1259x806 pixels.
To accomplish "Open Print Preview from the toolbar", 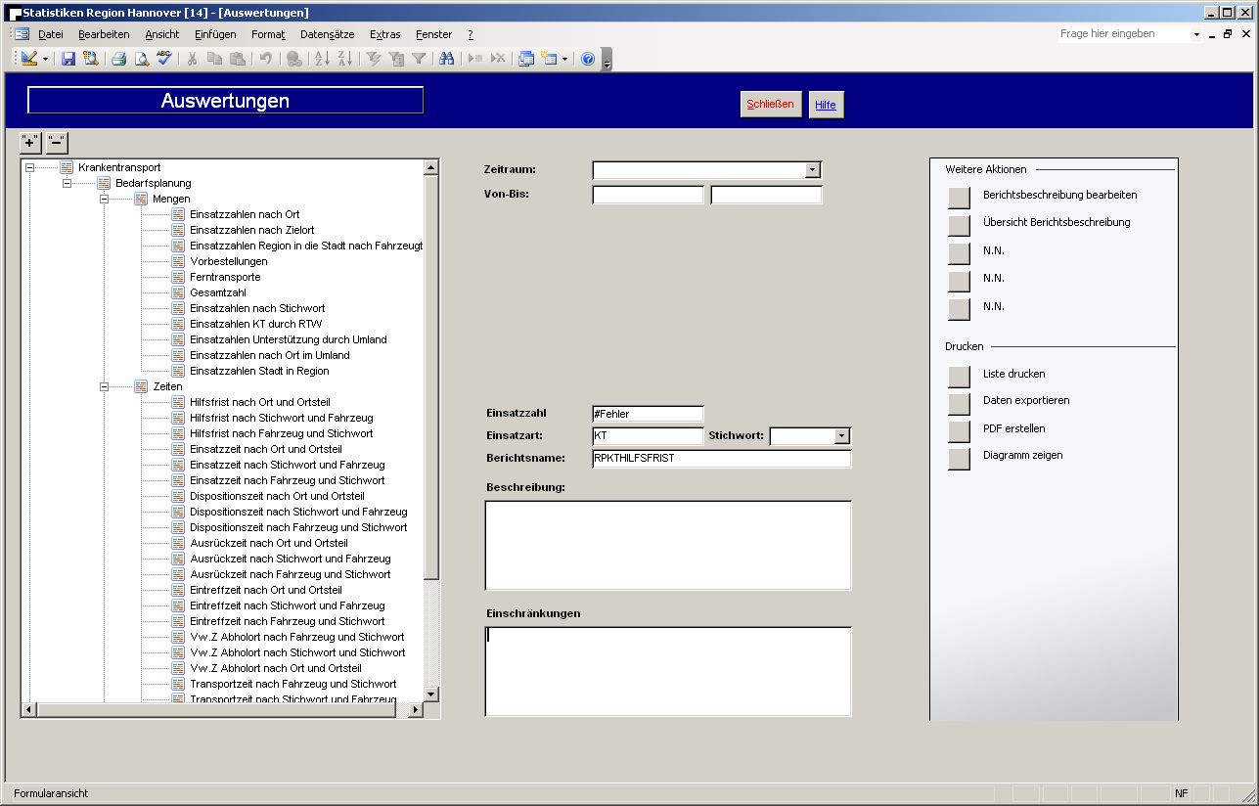I will (141, 59).
